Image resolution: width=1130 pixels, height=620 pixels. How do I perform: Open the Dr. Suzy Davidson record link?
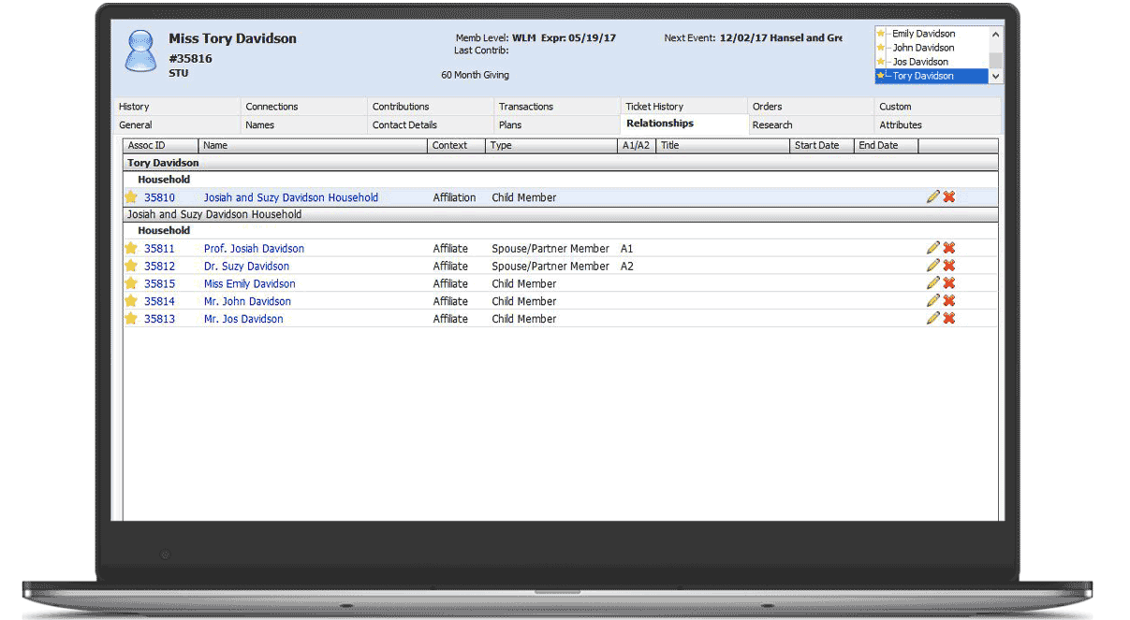(x=246, y=267)
